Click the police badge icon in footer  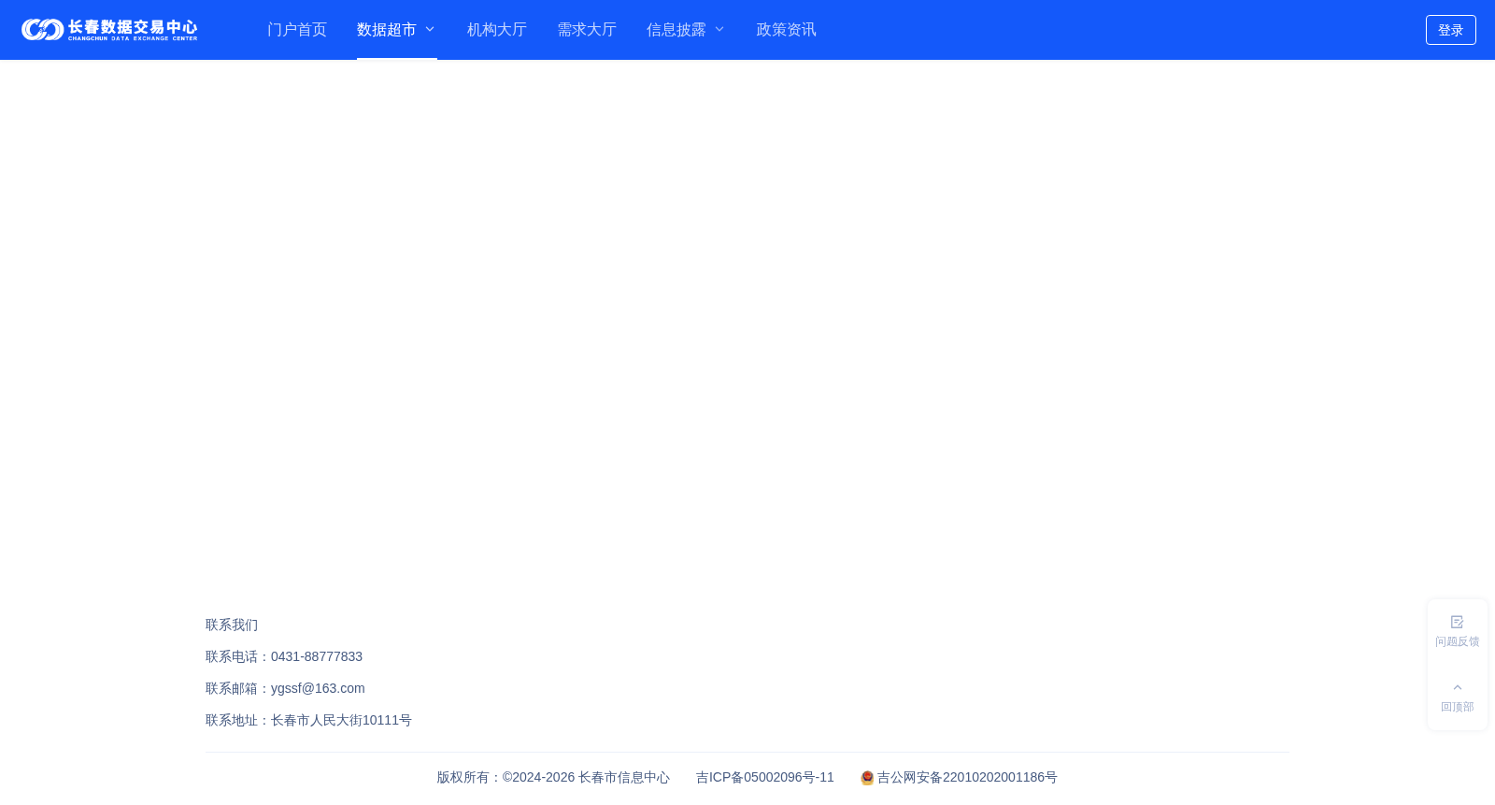(867, 778)
